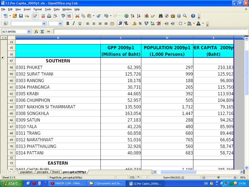This screenshot has width=249, height=187.
Task: Open the Gallery
Action: click(x=173, y=16)
